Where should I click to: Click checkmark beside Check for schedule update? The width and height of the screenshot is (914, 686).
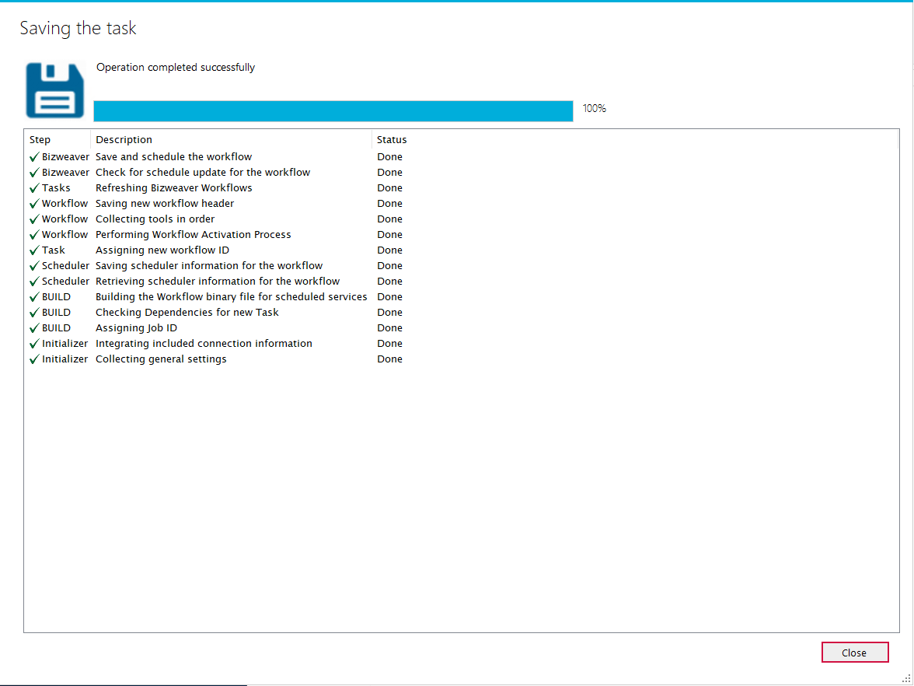click(x=34, y=173)
